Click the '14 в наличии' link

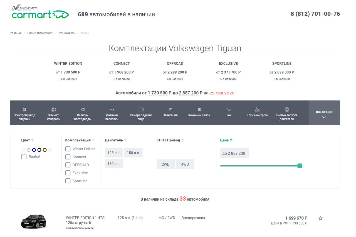68,79
